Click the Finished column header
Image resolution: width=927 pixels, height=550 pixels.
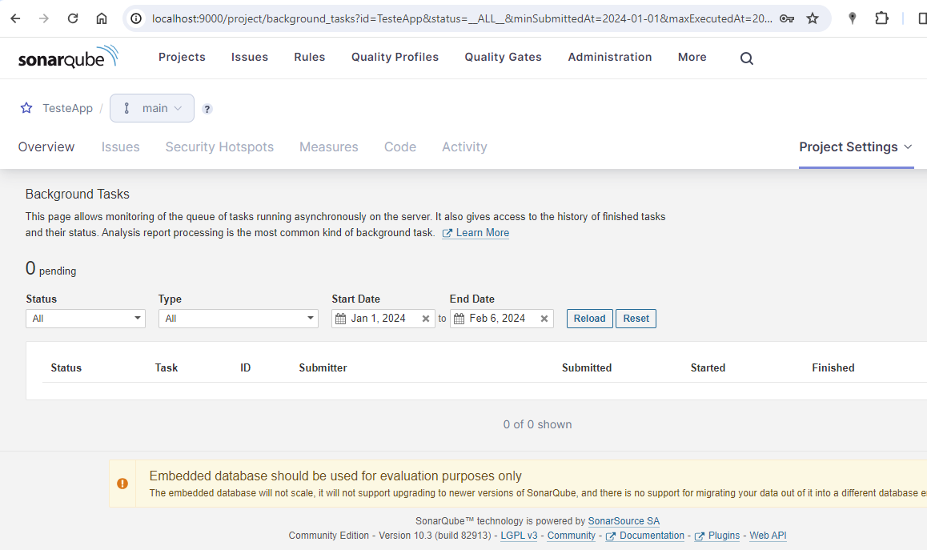pyautogui.click(x=833, y=367)
